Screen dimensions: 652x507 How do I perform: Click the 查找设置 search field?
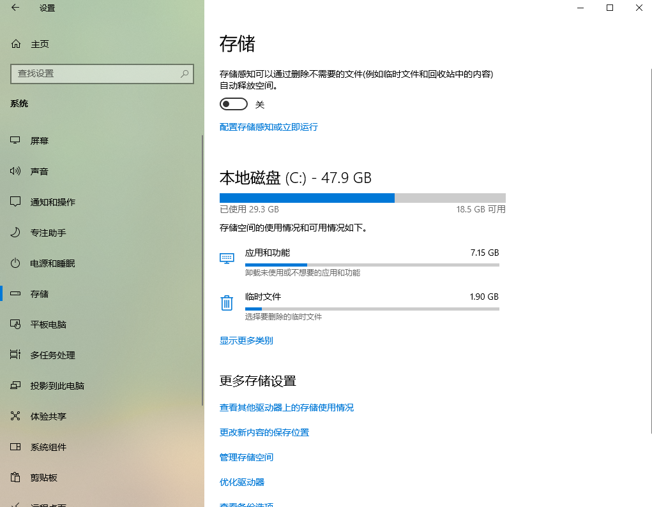(102, 74)
